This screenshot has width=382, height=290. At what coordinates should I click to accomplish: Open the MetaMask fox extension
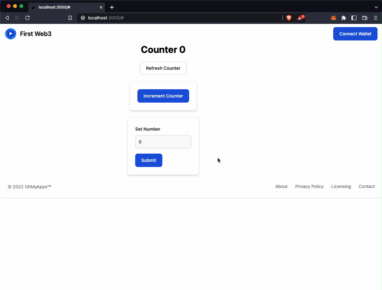pyautogui.click(x=334, y=18)
